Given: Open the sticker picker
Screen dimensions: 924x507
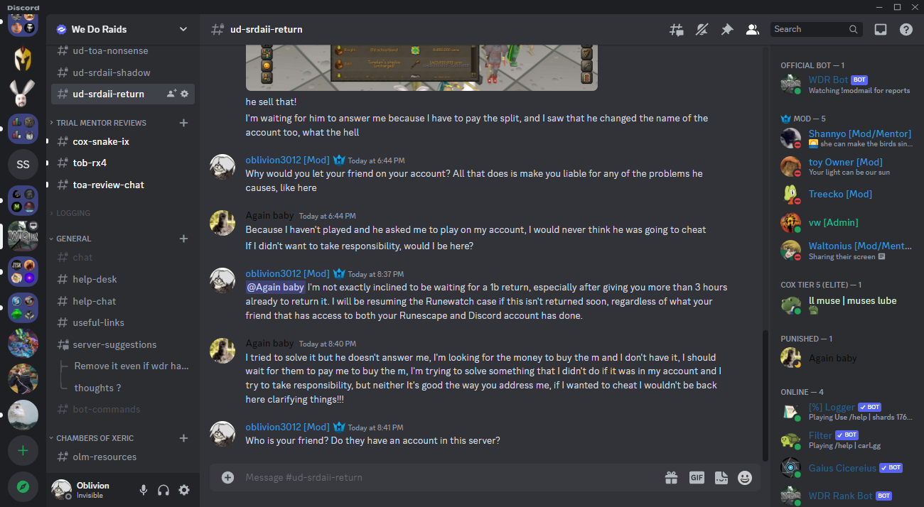Looking at the screenshot, I should tap(721, 478).
